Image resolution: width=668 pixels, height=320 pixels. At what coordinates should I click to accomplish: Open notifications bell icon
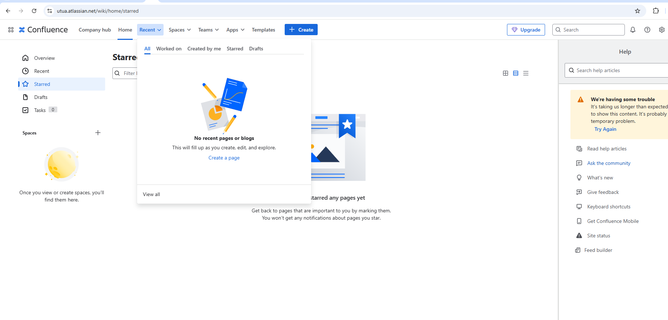pos(633,30)
